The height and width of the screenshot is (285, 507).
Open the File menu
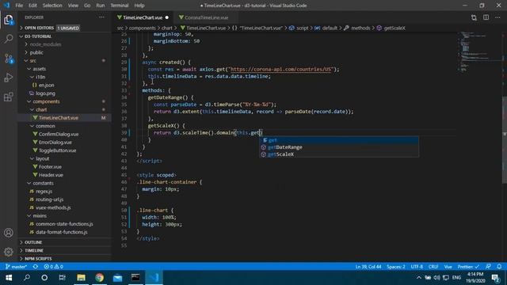[19, 6]
